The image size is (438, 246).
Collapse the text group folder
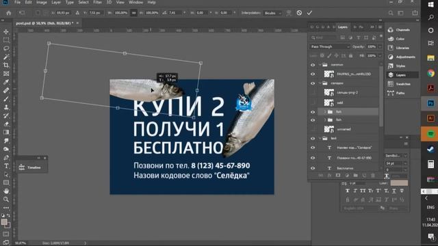320,138
